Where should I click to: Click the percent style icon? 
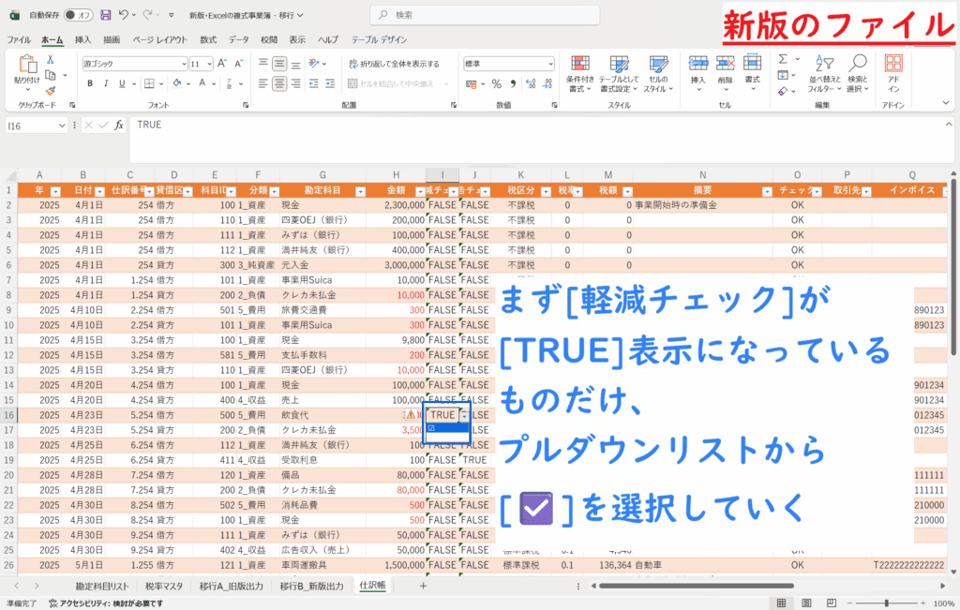pos(496,83)
